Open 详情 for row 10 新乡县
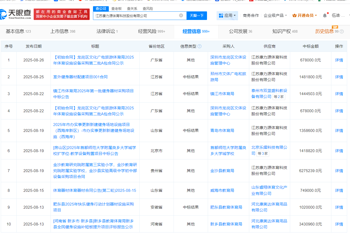The height and width of the screenshot is (233, 350). [339, 224]
